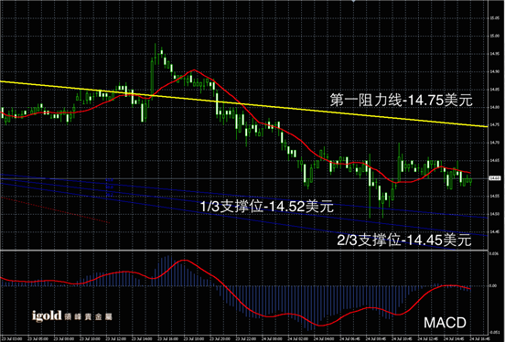Click the igold logo watermark
This screenshot has height=342, width=505.
coord(47,315)
